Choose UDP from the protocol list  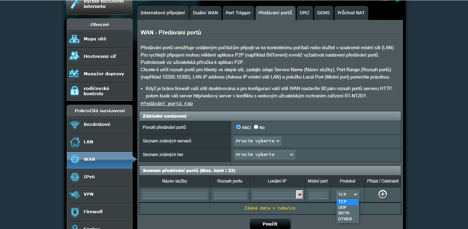[x=343, y=207]
